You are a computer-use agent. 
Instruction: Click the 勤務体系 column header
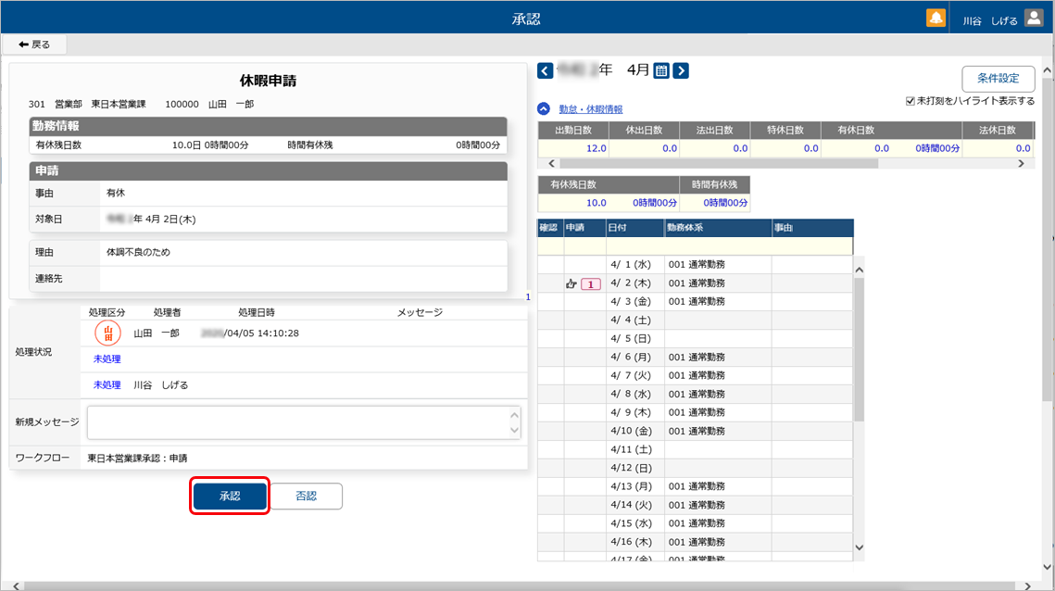[718, 228]
